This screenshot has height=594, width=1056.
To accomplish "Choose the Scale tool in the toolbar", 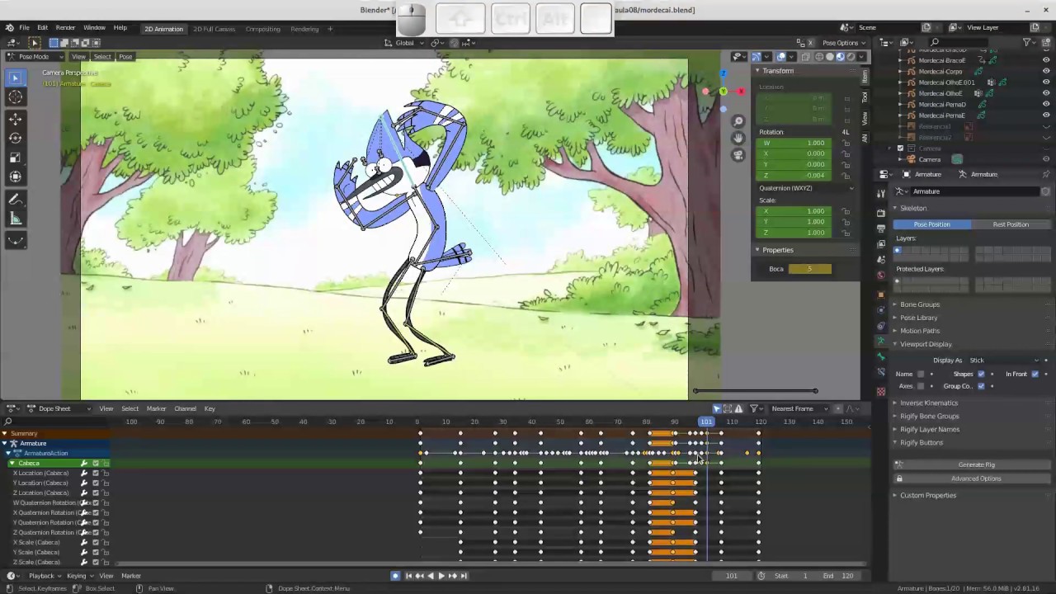I will point(15,158).
